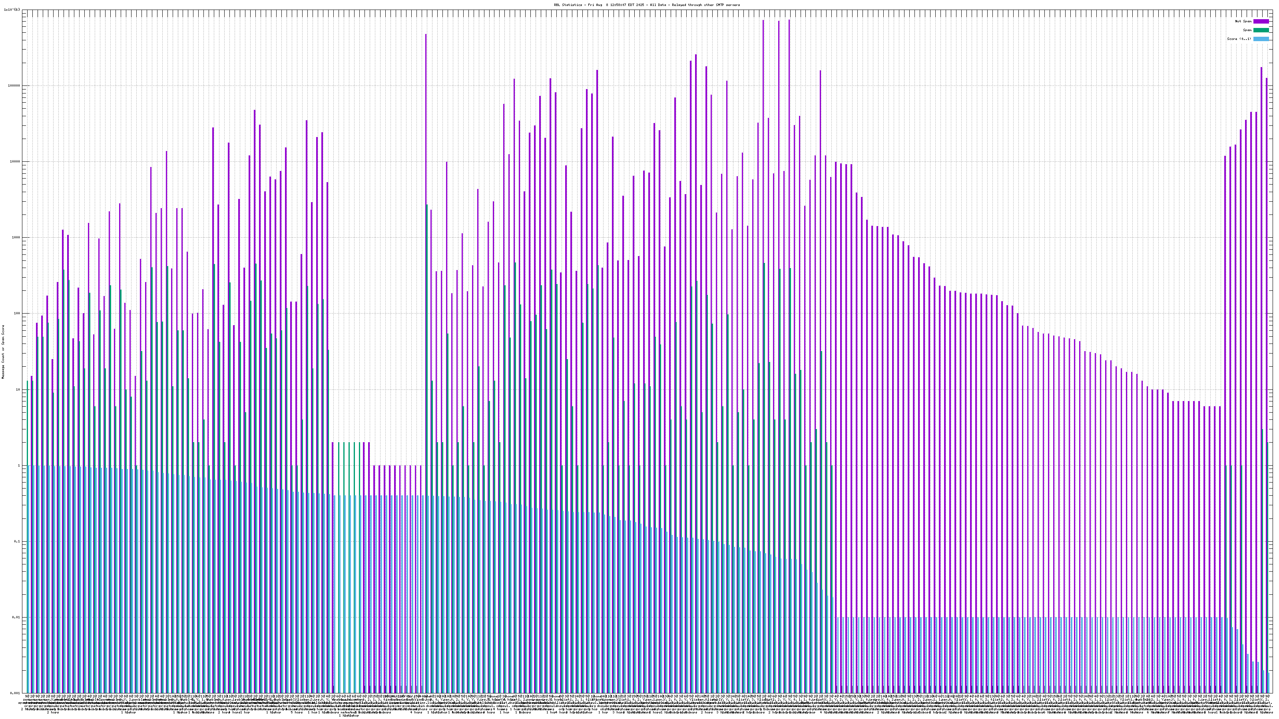Select the 'Score (0..1)' legend label

[x=1239, y=39]
